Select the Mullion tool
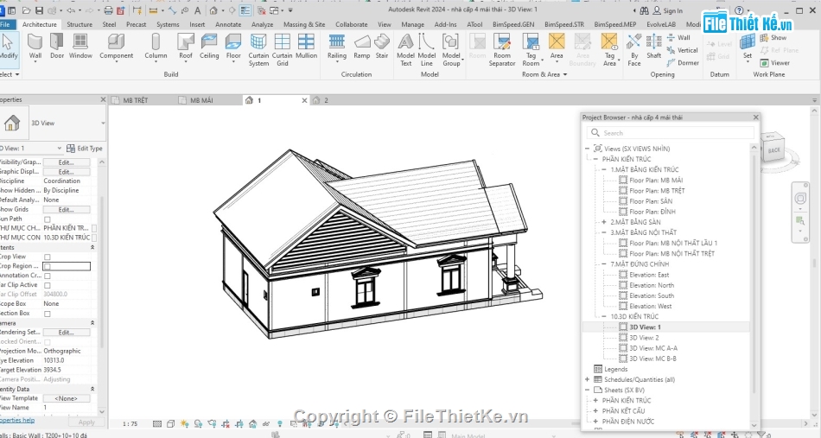821x438 pixels. coord(306,46)
